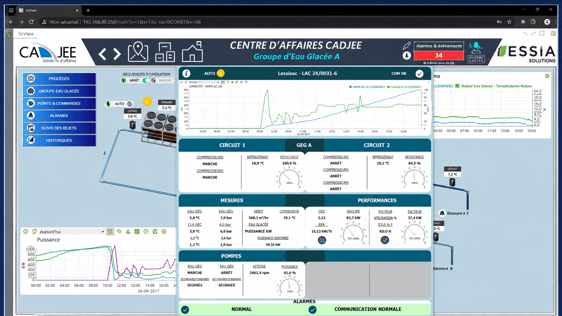This screenshot has height=316, width=562.
Task: Click the Groupe power gauge in Performances
Action: [x=353, y=233]
